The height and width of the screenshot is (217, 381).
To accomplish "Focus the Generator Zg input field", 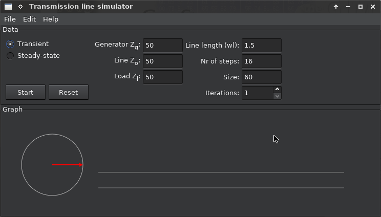I will pyautogui.click(x=163, y=46).
